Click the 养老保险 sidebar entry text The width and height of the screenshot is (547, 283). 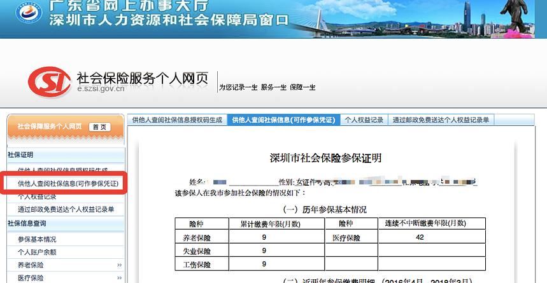pos(31,265)
